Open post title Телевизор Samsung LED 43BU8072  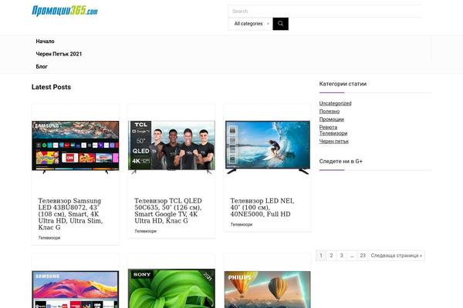[x=70, y=214]
